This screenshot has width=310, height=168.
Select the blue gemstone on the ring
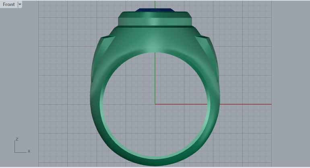click(155, 10)
